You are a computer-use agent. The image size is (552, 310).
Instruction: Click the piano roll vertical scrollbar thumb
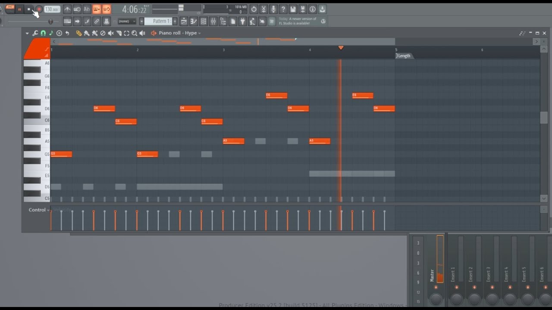coord(544,118)
